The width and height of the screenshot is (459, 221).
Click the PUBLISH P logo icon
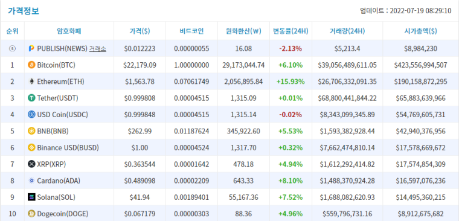tap(31, 48)
